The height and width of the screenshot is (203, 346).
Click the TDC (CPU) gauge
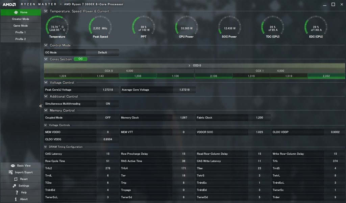[x=273, y=27]
